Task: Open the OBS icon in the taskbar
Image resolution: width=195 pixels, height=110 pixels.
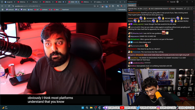Action: [95, 108]
